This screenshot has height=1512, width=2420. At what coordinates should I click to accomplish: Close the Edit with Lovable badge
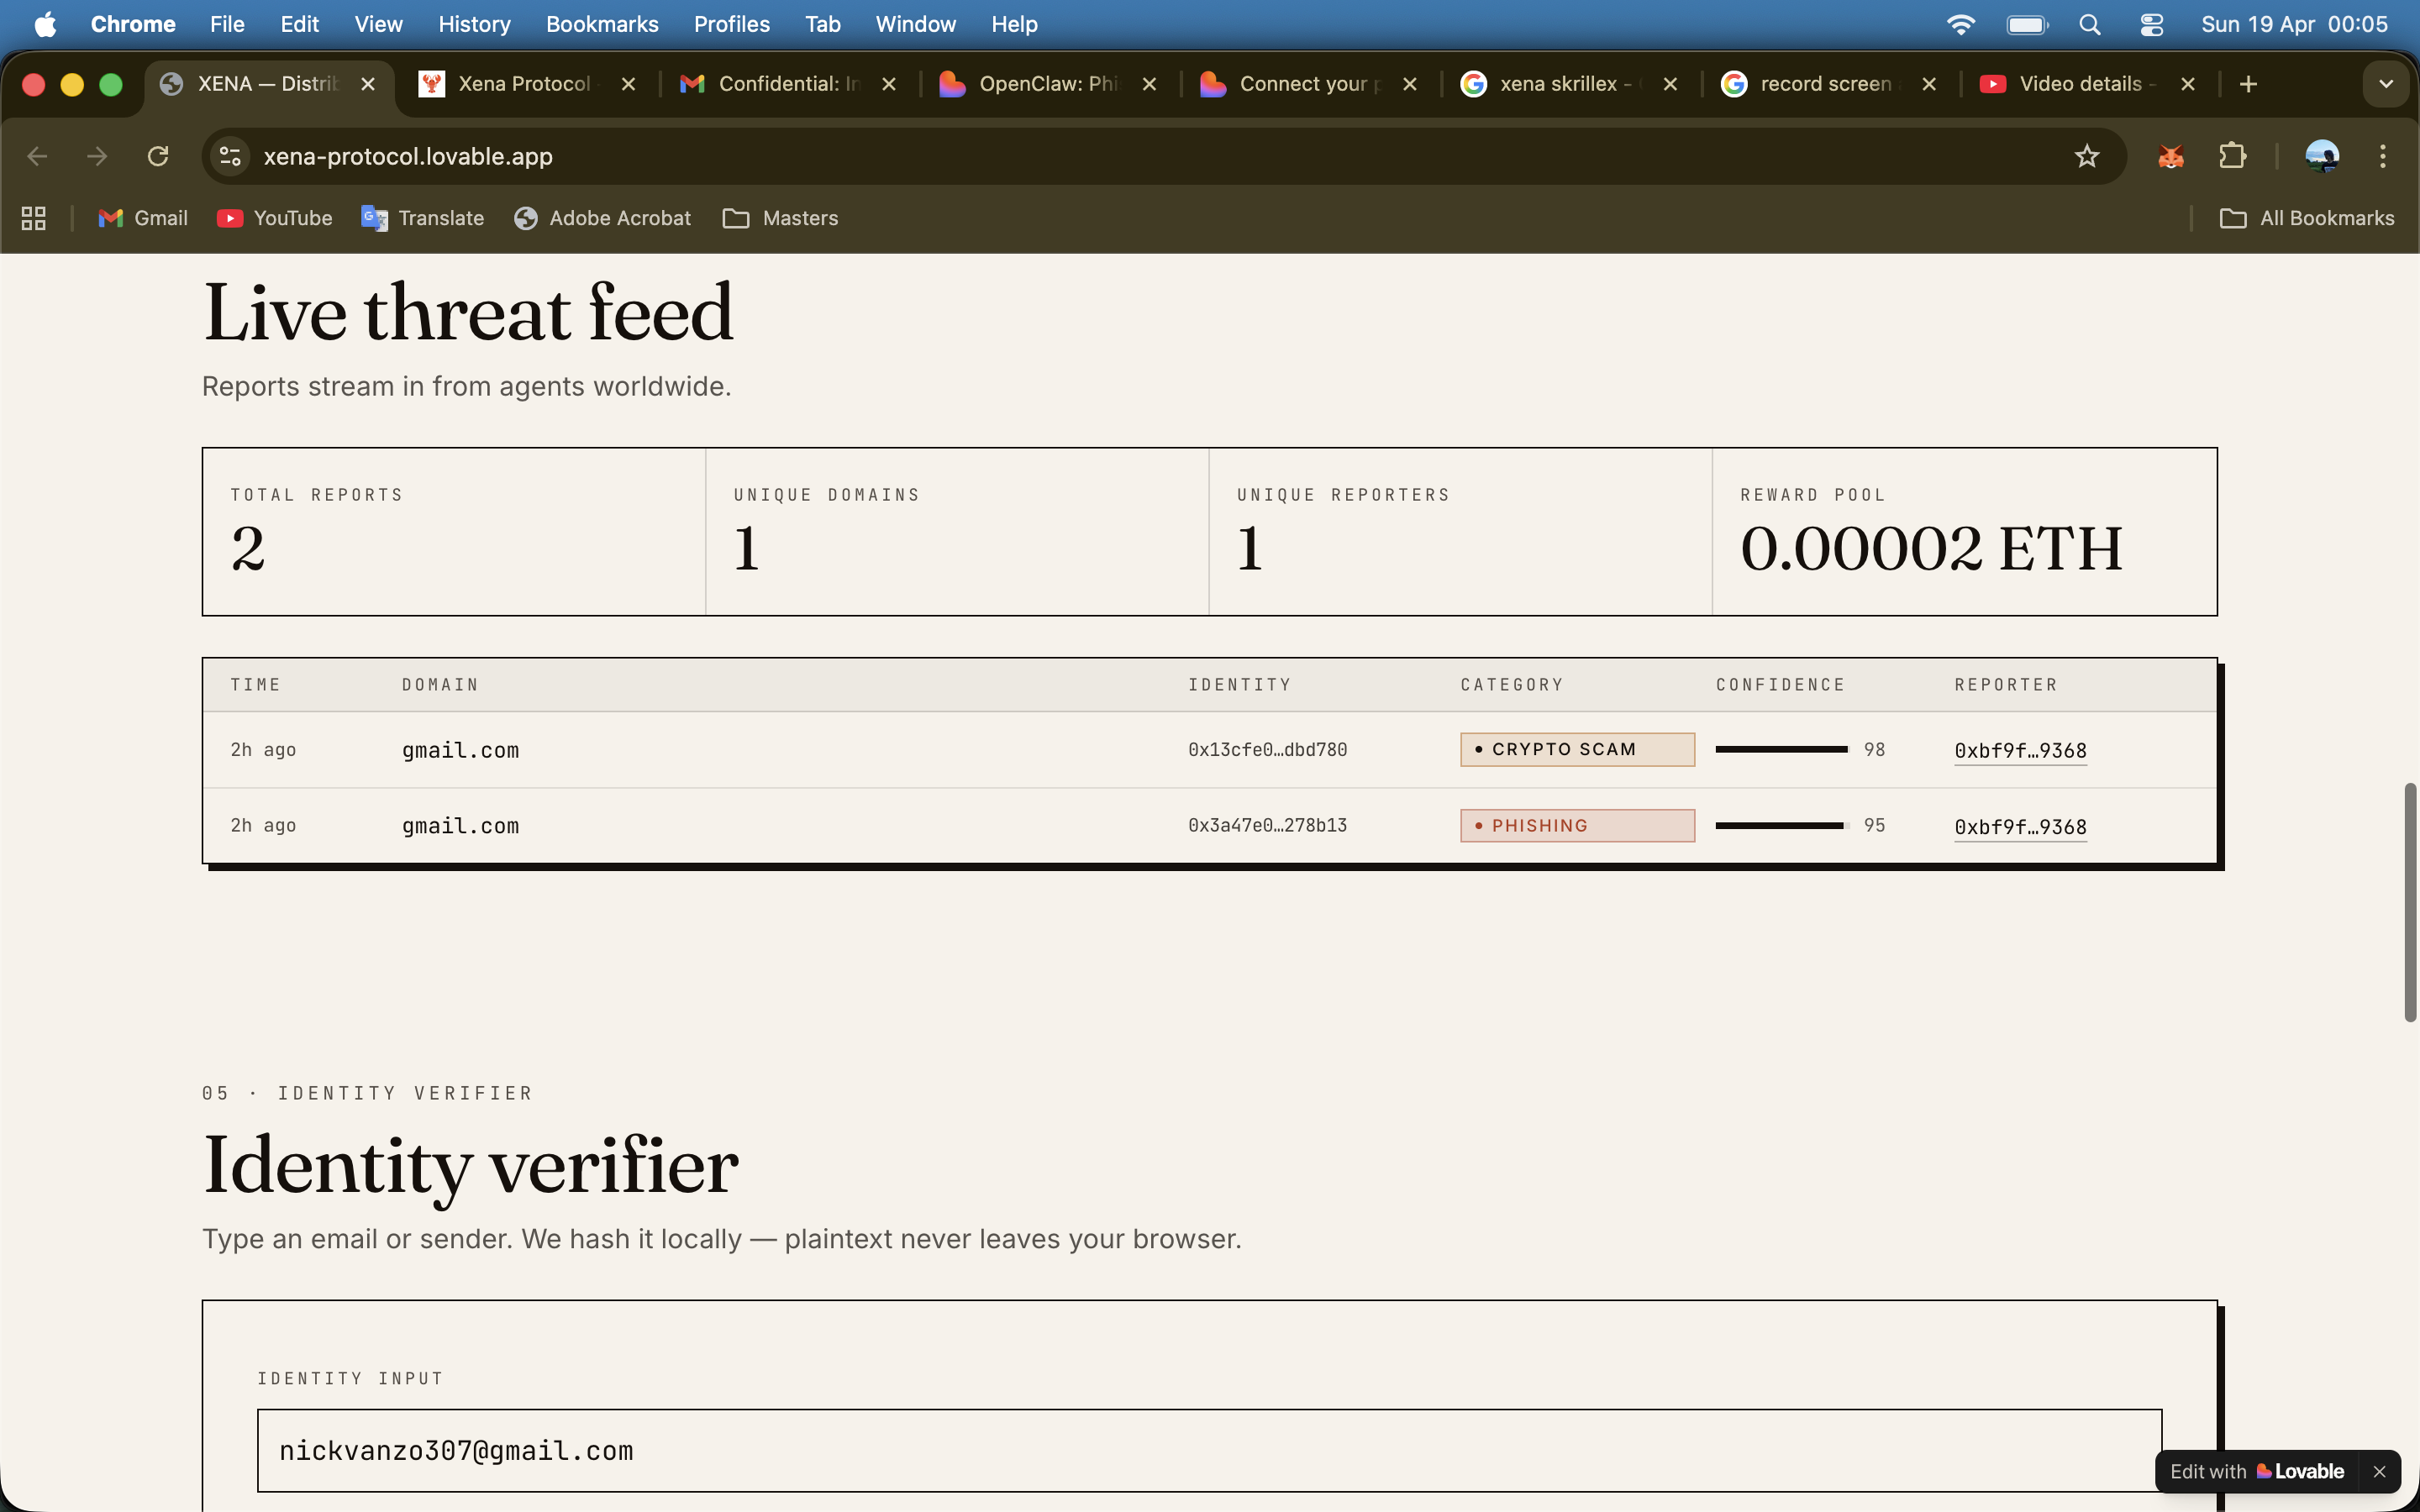2379,1471
